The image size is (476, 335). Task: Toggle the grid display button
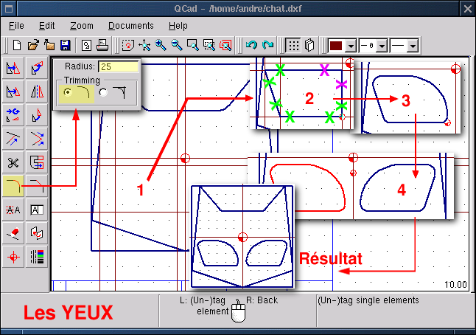(293, 45)
